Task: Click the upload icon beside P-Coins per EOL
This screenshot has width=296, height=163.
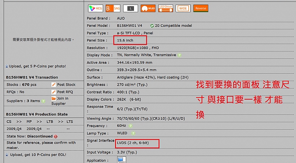Action: [7, 155]
